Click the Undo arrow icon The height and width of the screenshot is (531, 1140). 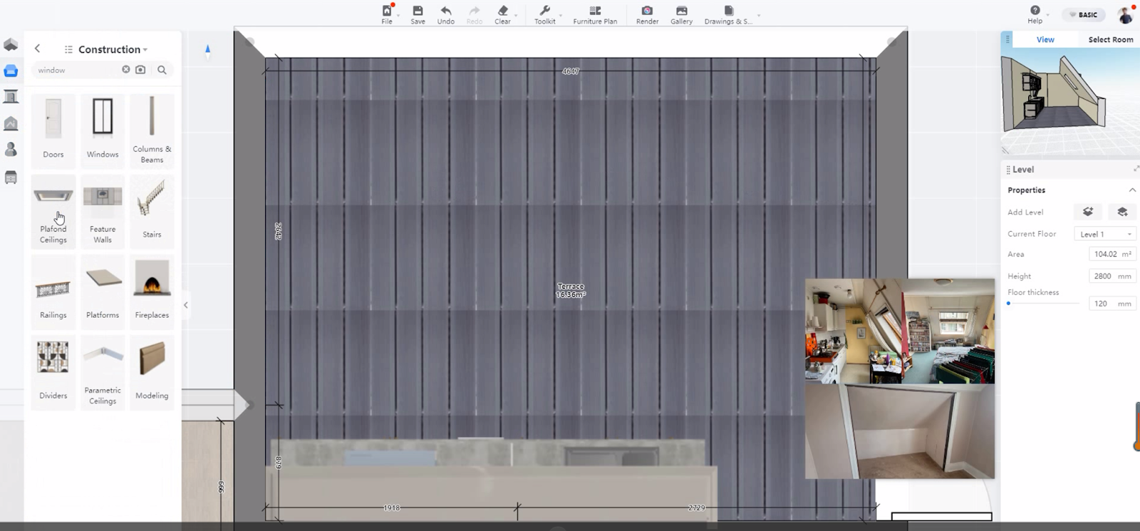click(445, 14)
